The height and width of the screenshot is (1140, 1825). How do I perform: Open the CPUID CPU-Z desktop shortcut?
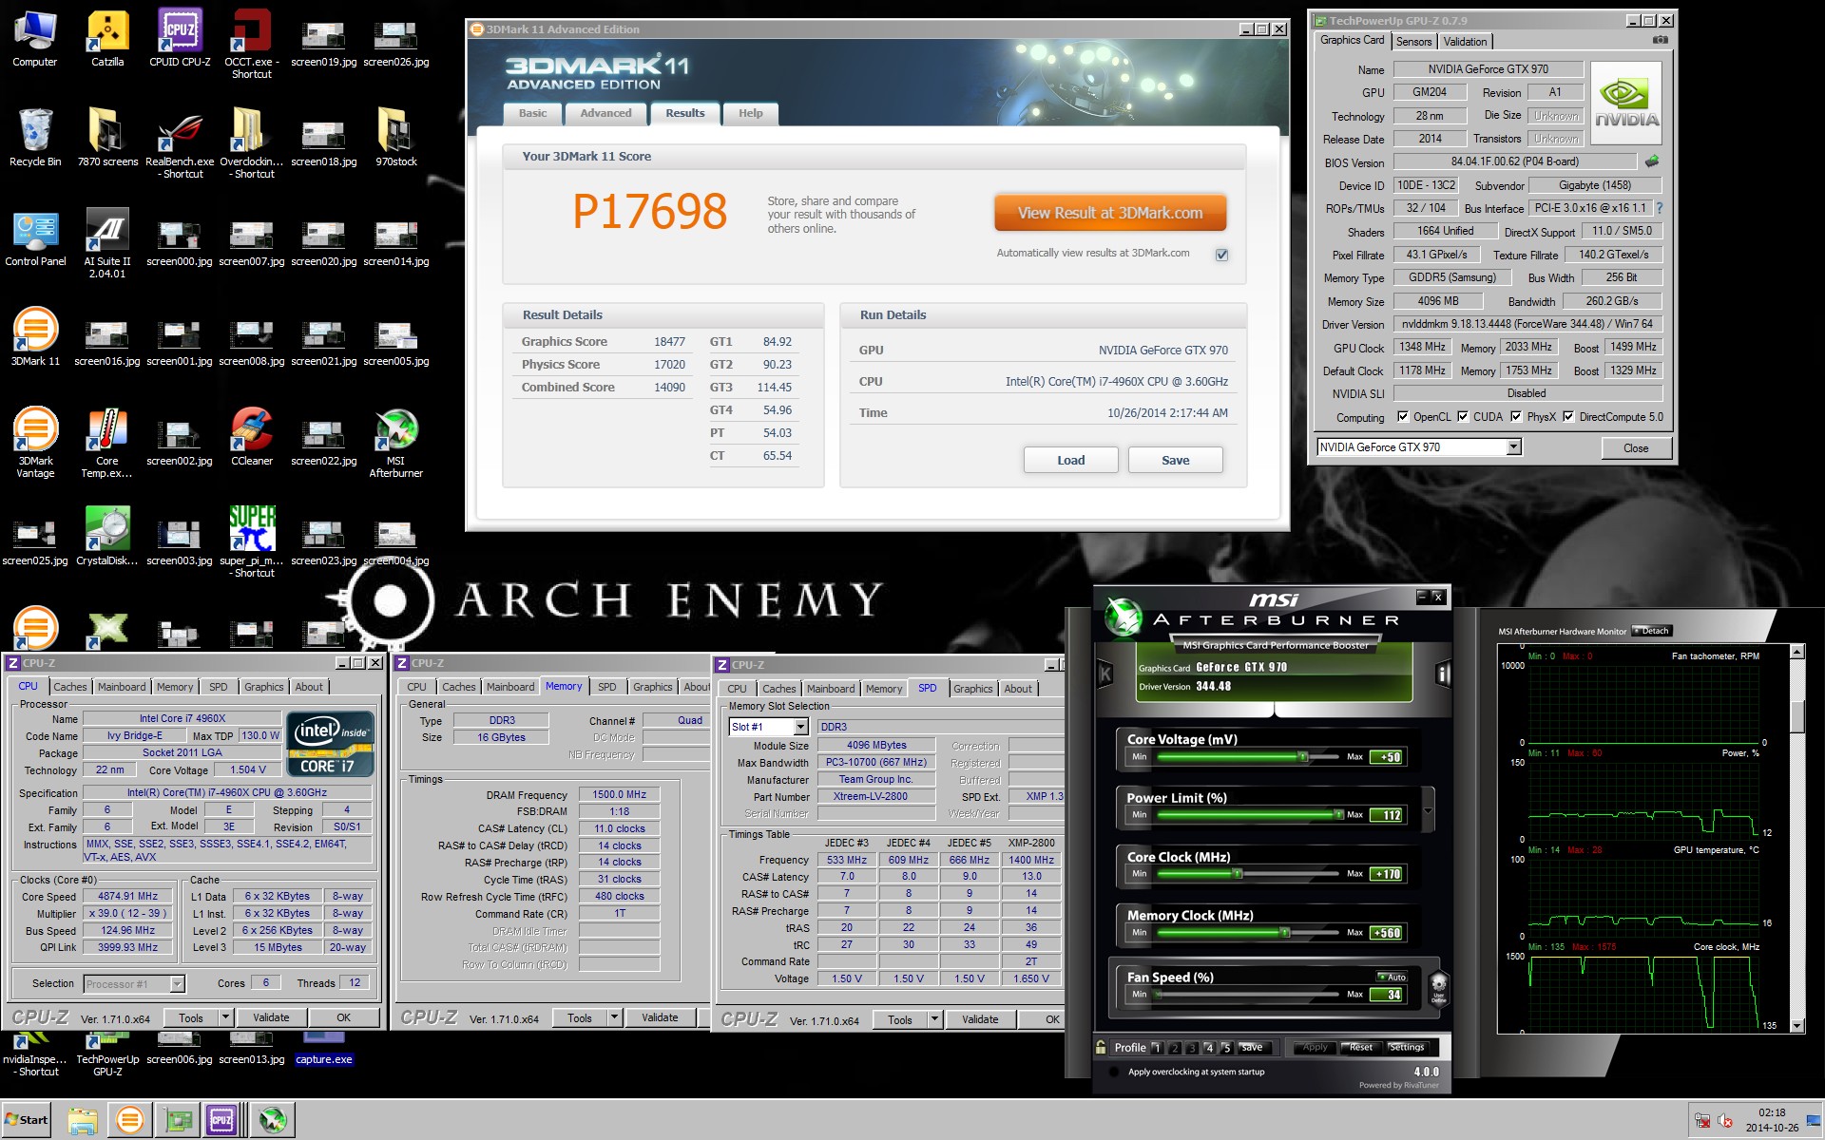pos(180,38)
